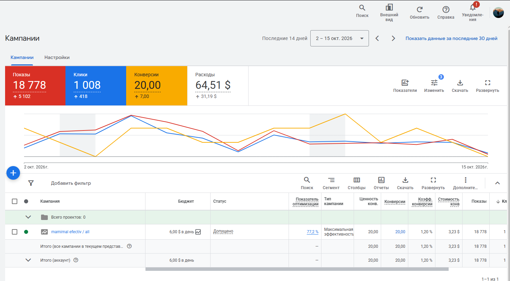Click the filter funnel icon
This screenshot has width=510, height=281.
31,183
